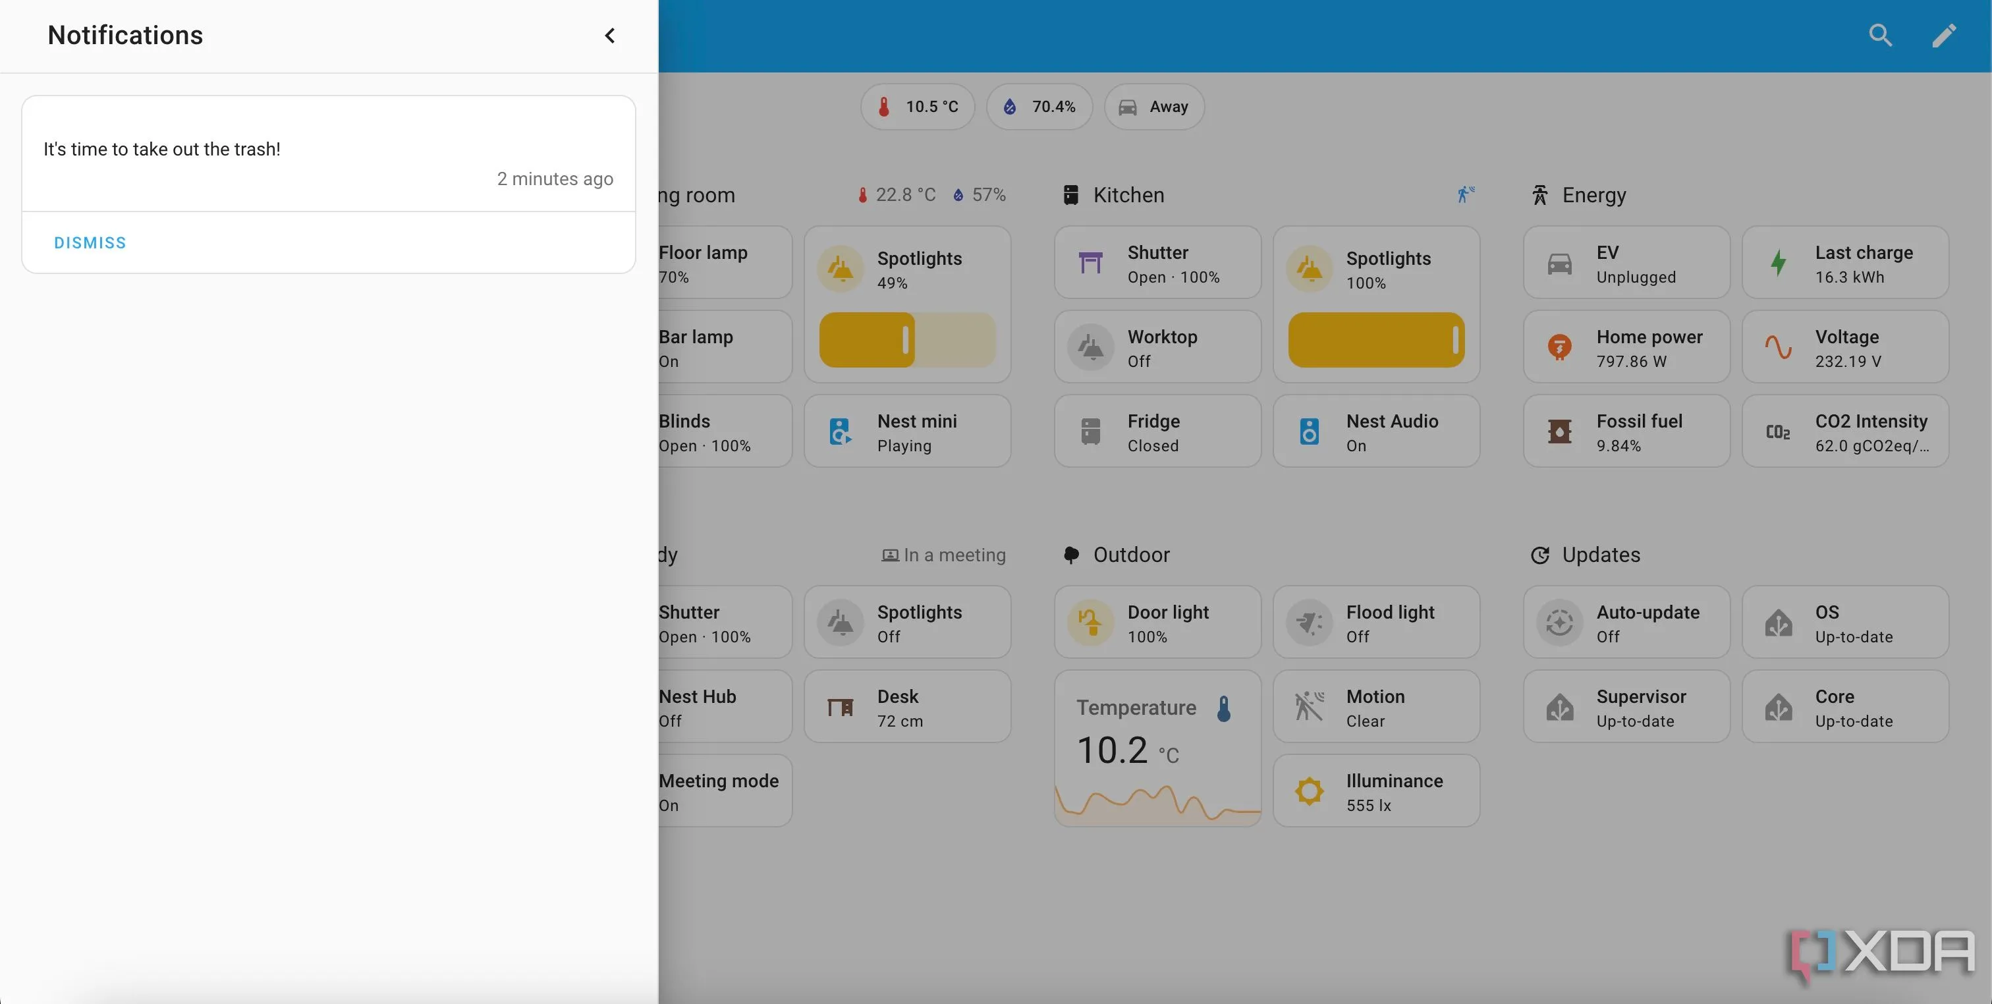Toggle the Door light icon
The width and height of the screenshot is (1992, 1004).
pyautogui.click(x=1090, y=623)
